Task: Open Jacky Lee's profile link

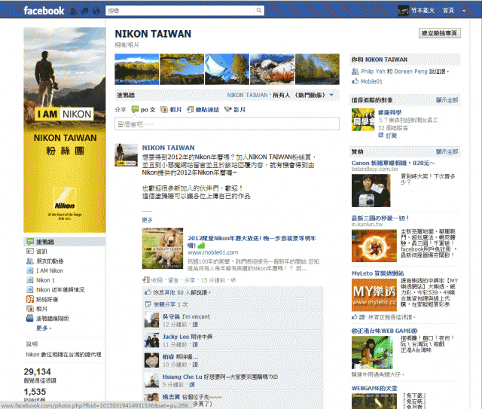Action: [x=175, y=337]
